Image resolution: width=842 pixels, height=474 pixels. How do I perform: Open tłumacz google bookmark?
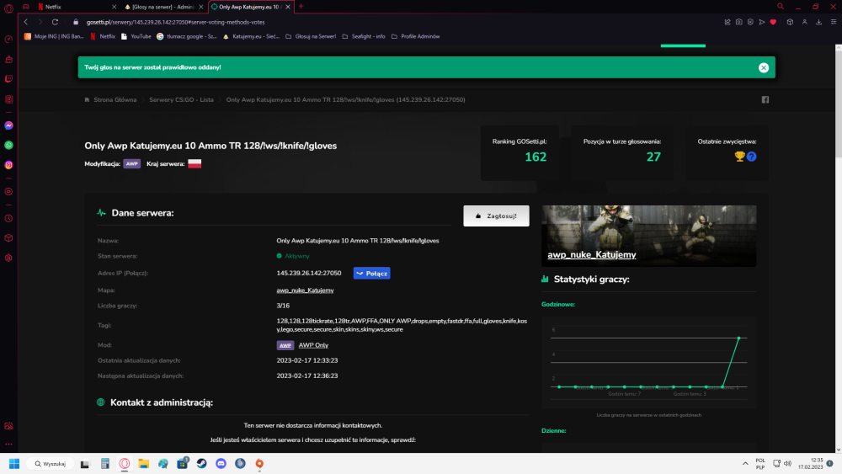click(x=186, y=36)
